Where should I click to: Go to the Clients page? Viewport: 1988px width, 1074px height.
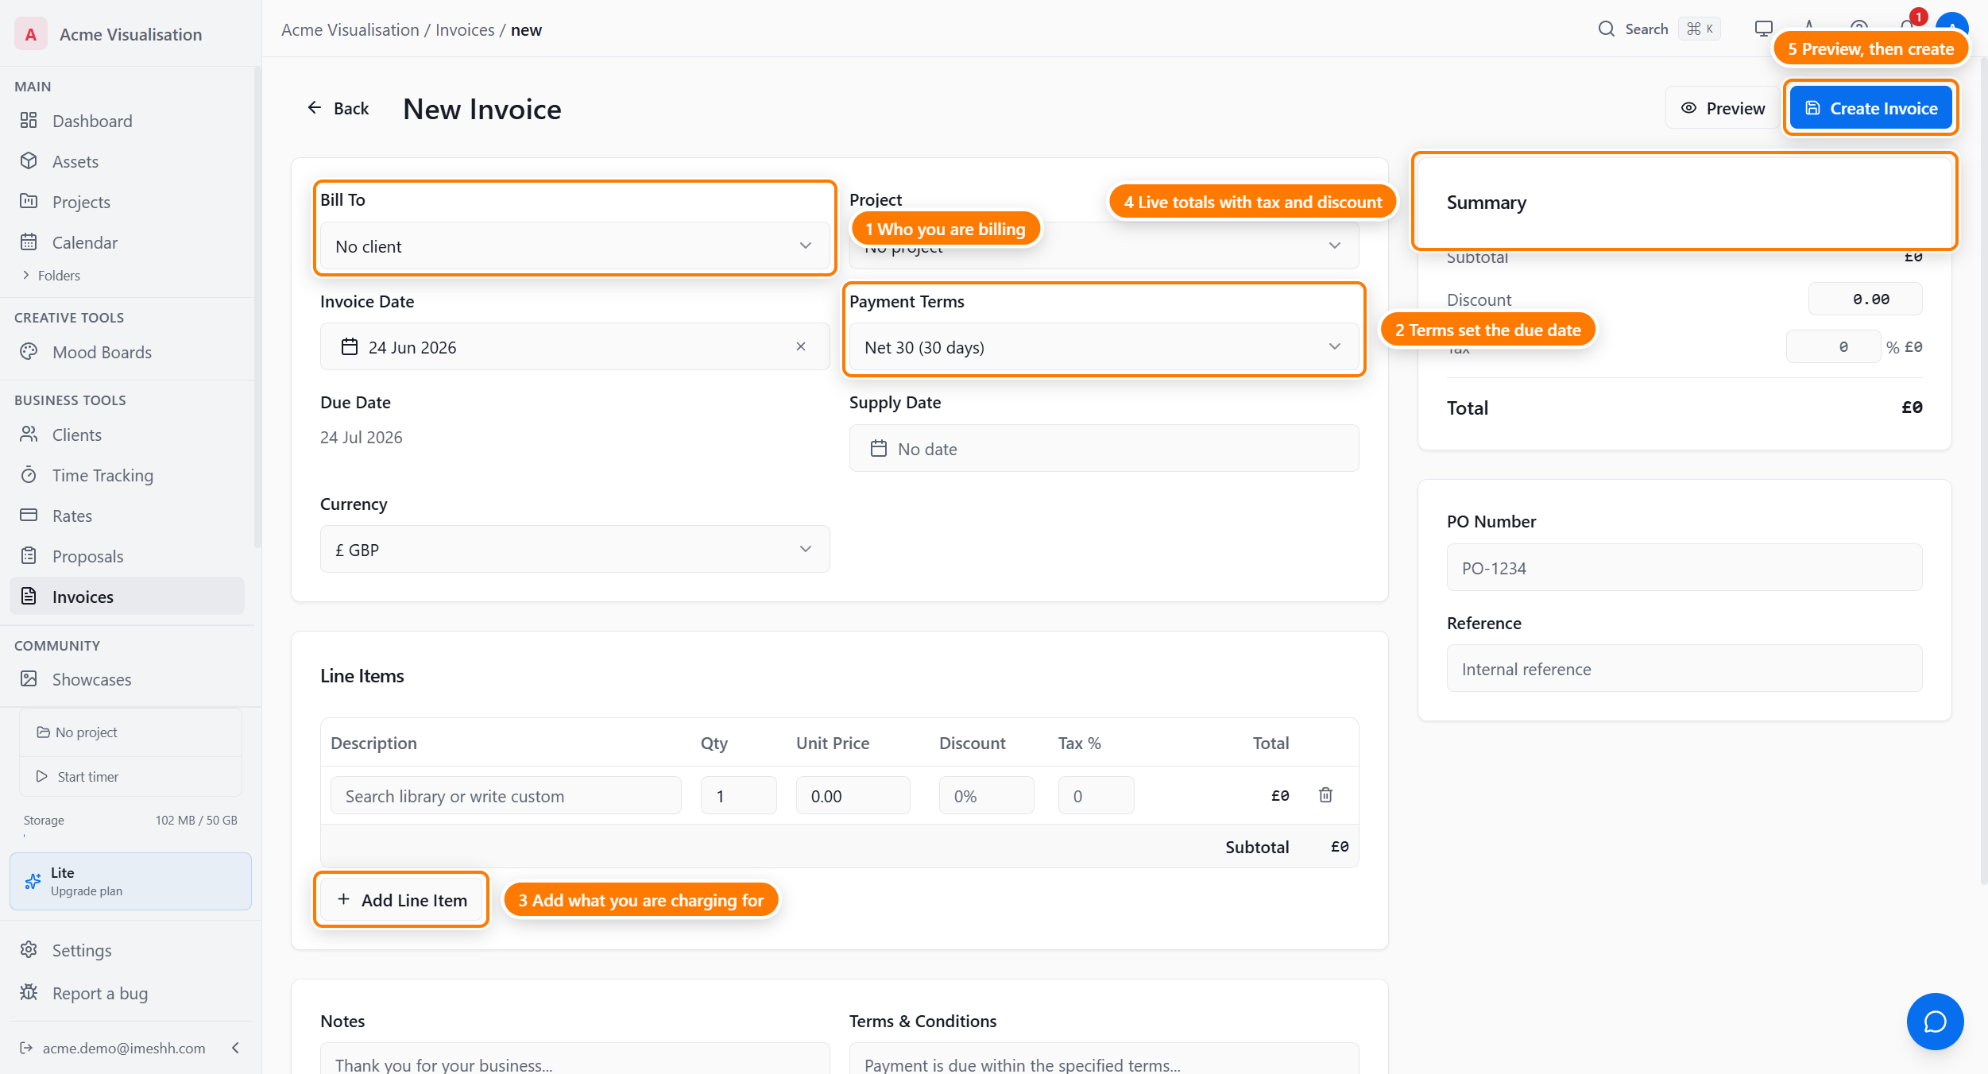127,435
